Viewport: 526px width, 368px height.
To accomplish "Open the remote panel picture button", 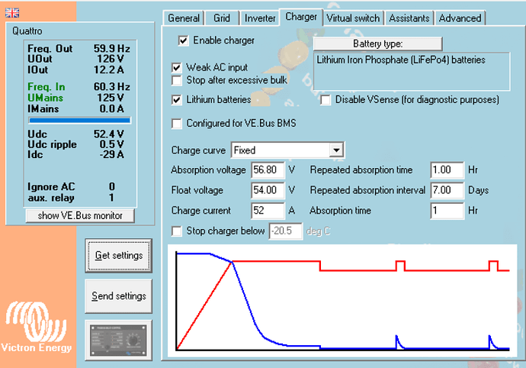I will tap(118, 340).
